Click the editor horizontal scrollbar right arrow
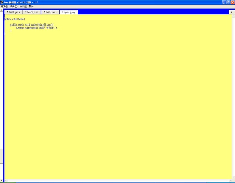 [231, 181]
